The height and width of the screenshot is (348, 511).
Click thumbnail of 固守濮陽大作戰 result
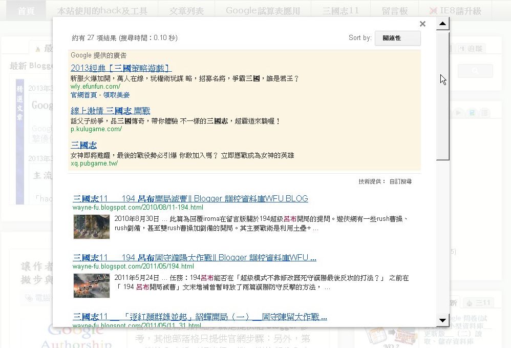(x=92, y=285)
